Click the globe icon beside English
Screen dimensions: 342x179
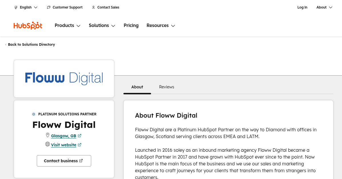16,7
